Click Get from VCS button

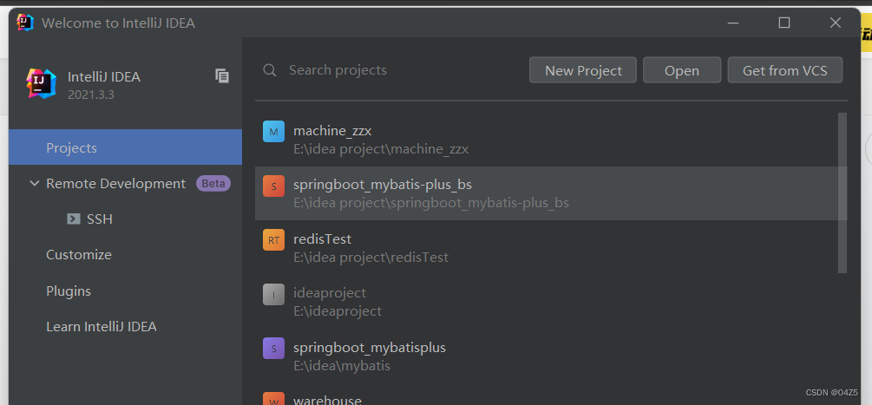point(785,70)
